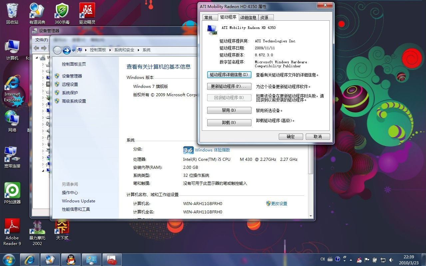Viewport: 426px width, 266px height.
Task: Switch to the System control panel taskbar button
Action: [91, 259]
